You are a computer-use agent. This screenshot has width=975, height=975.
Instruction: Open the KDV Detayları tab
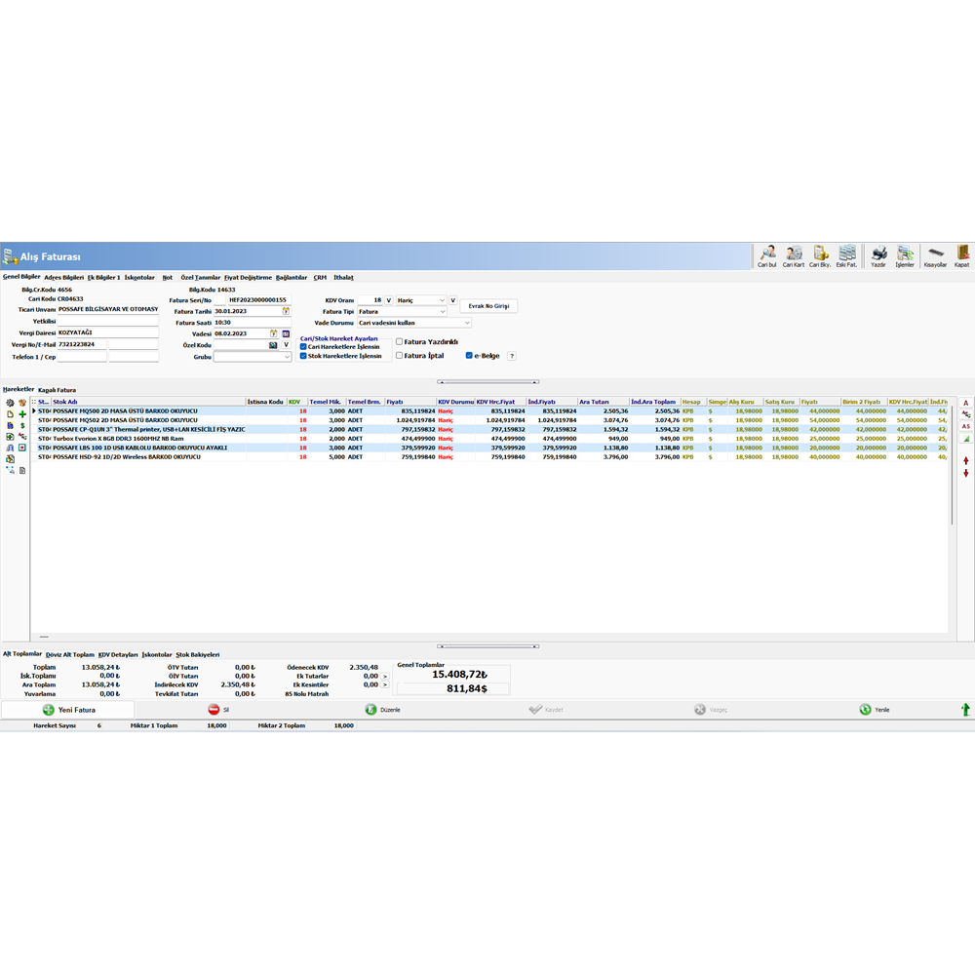118,654
